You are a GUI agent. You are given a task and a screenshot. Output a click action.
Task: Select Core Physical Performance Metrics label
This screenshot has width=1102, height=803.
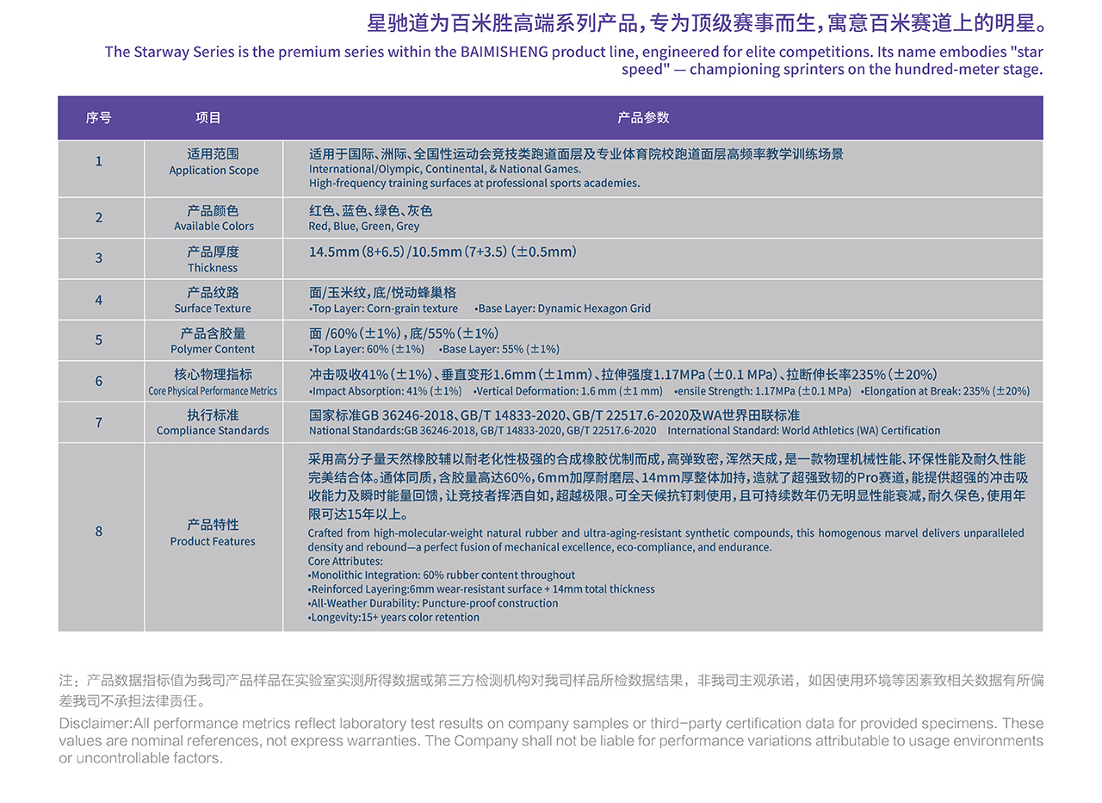click(214, 391)
